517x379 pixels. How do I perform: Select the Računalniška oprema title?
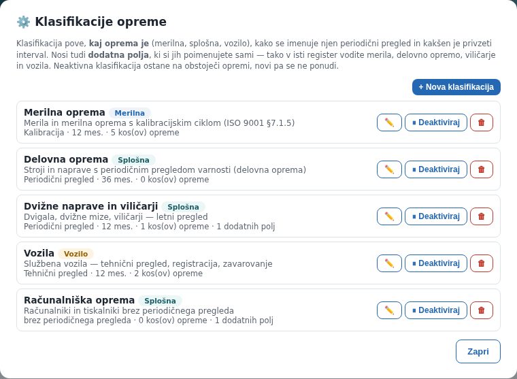79,300
